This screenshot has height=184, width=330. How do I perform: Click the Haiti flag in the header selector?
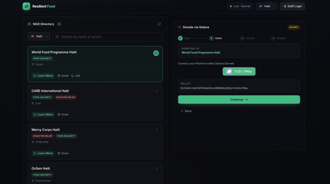260,6
